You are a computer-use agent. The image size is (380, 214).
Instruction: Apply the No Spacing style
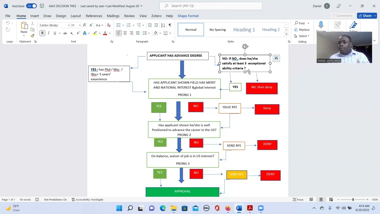[x=218, y=29]
